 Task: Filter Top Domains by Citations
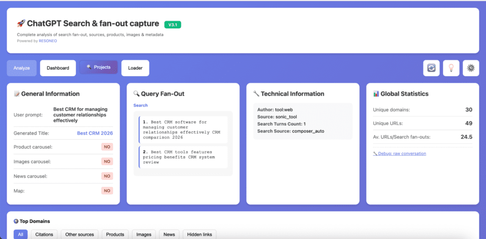44,234
